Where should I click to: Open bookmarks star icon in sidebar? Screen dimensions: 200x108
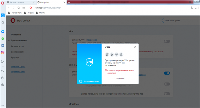[3, 22]
